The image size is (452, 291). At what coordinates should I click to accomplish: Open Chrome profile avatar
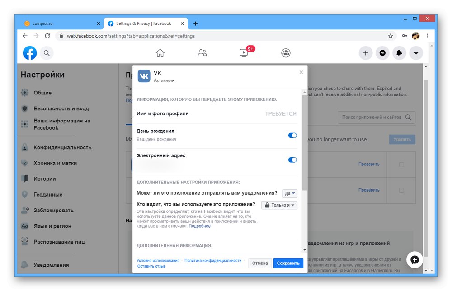416,36
